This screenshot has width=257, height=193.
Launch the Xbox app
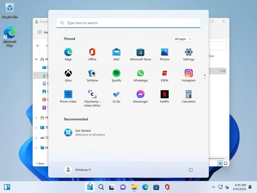coord(68,76)
